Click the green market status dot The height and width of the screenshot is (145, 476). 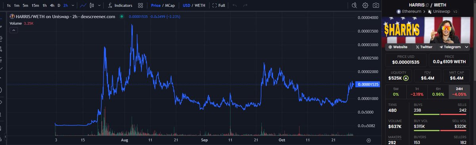click(121, 17)
